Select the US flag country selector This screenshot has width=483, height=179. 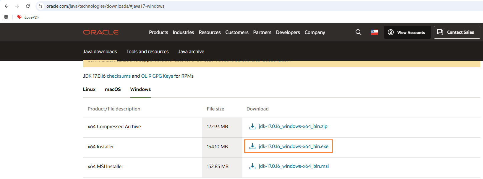pos(375,32)
